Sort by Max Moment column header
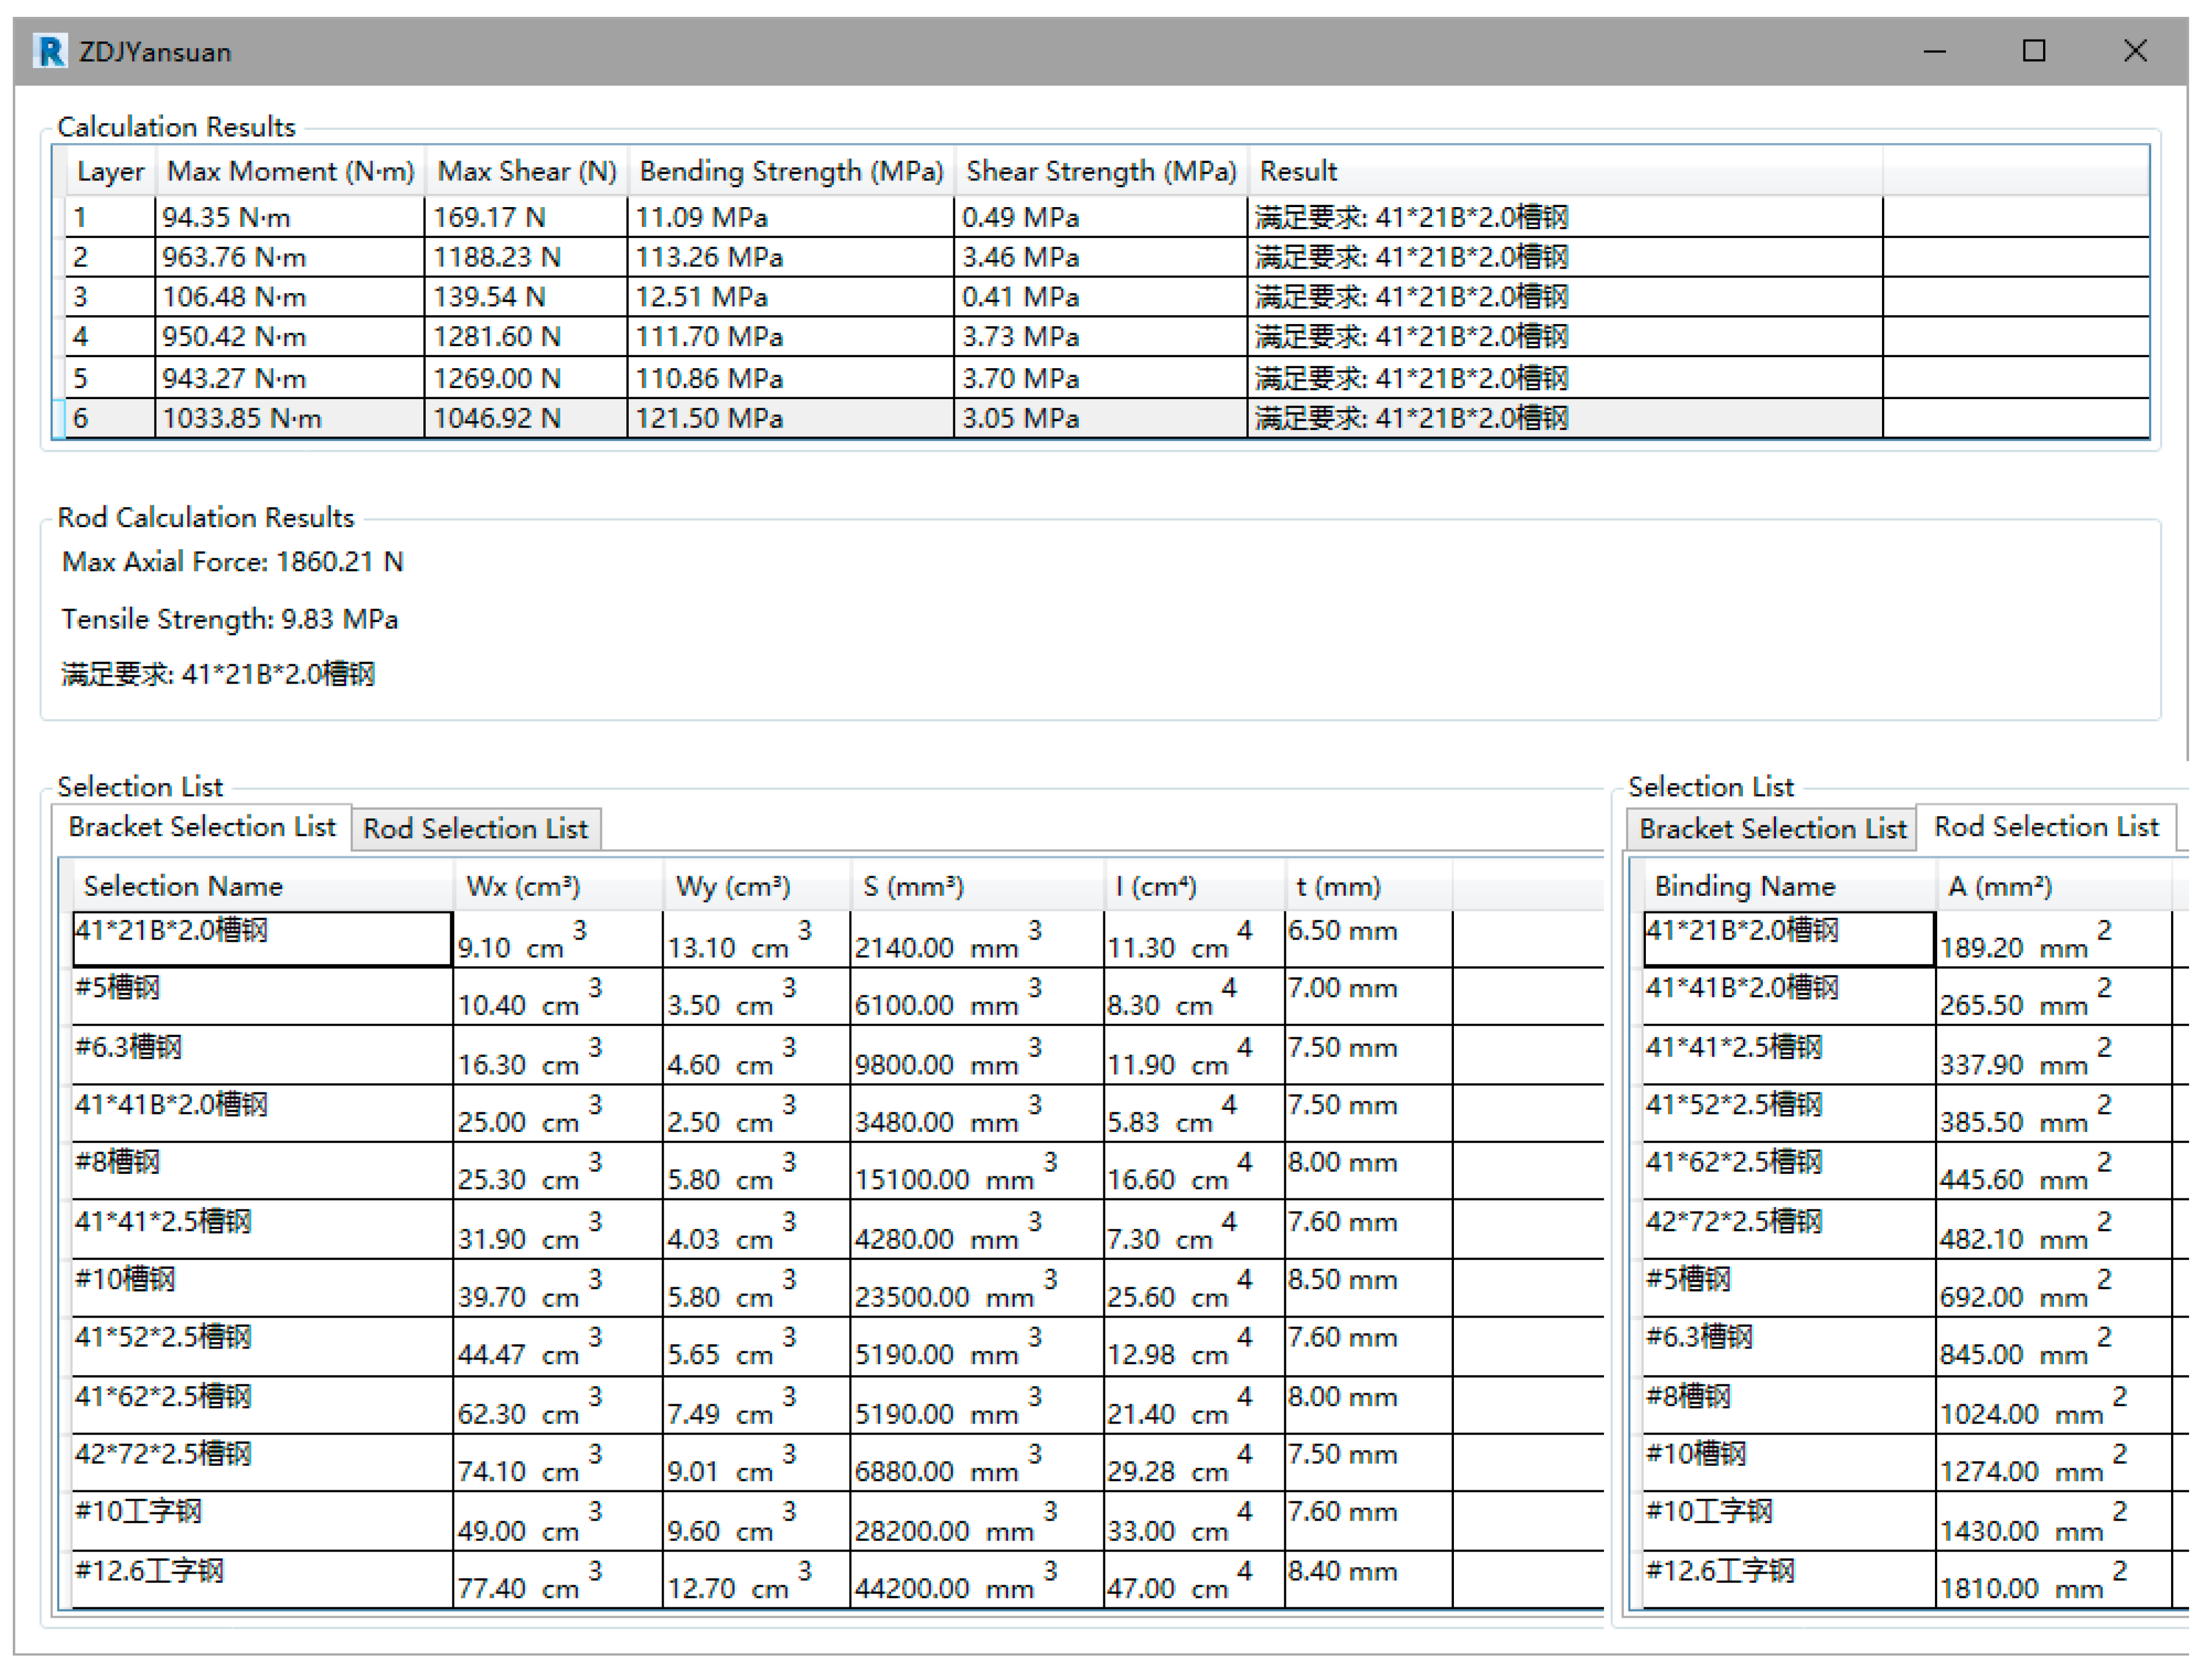Image resolution: width=2210 pixels, height=1680 pixels. click(x=290, y=171)
